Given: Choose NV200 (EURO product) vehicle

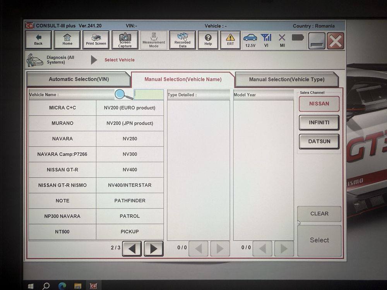Looking at the screenshot, I should pyautogui.click(x=130, y=108).
